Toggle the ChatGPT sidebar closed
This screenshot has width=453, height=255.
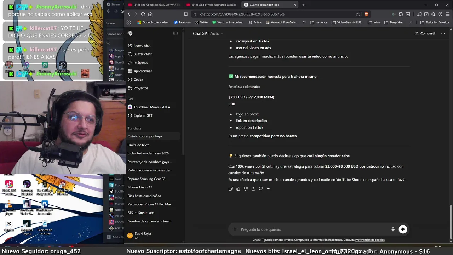coord(176,33)
